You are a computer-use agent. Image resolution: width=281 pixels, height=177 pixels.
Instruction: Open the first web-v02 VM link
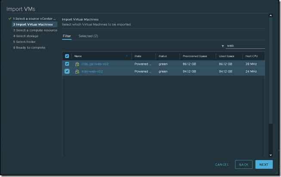point(95,64)
